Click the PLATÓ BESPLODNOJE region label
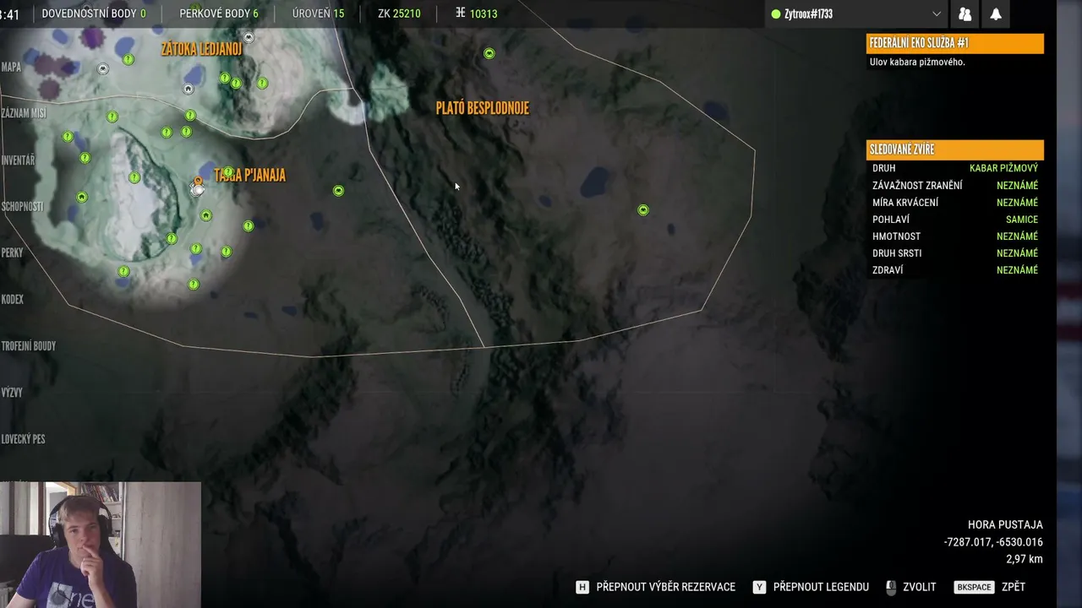Viewport: 1082px width, 608px height. point(483,108)
